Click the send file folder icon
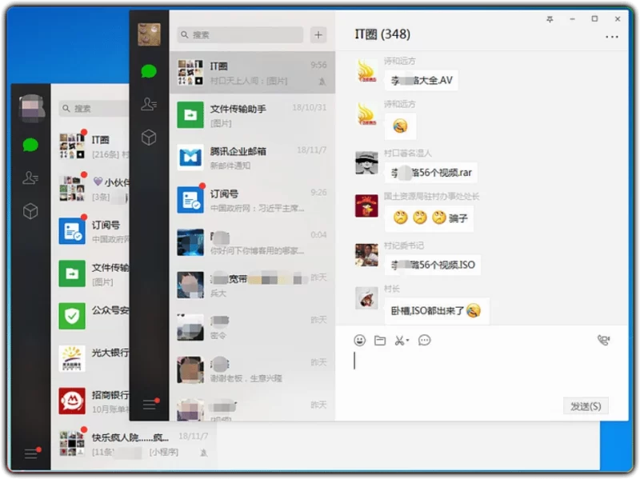The image size is (640, 479). click(381, 341)
